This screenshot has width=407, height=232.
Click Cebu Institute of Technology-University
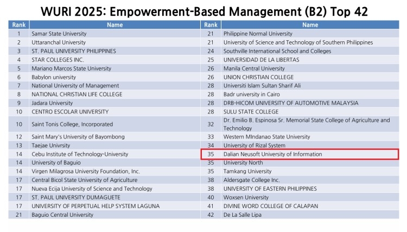(80, 154)
